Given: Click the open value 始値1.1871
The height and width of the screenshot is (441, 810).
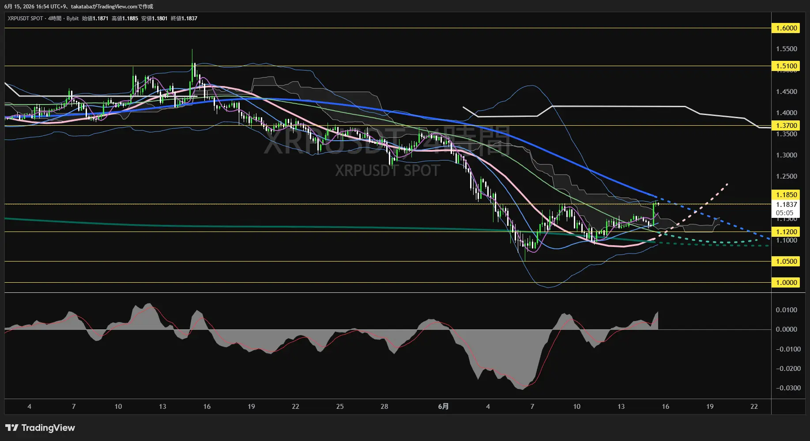Looking at the screenshot, I should tap(95, 19).
